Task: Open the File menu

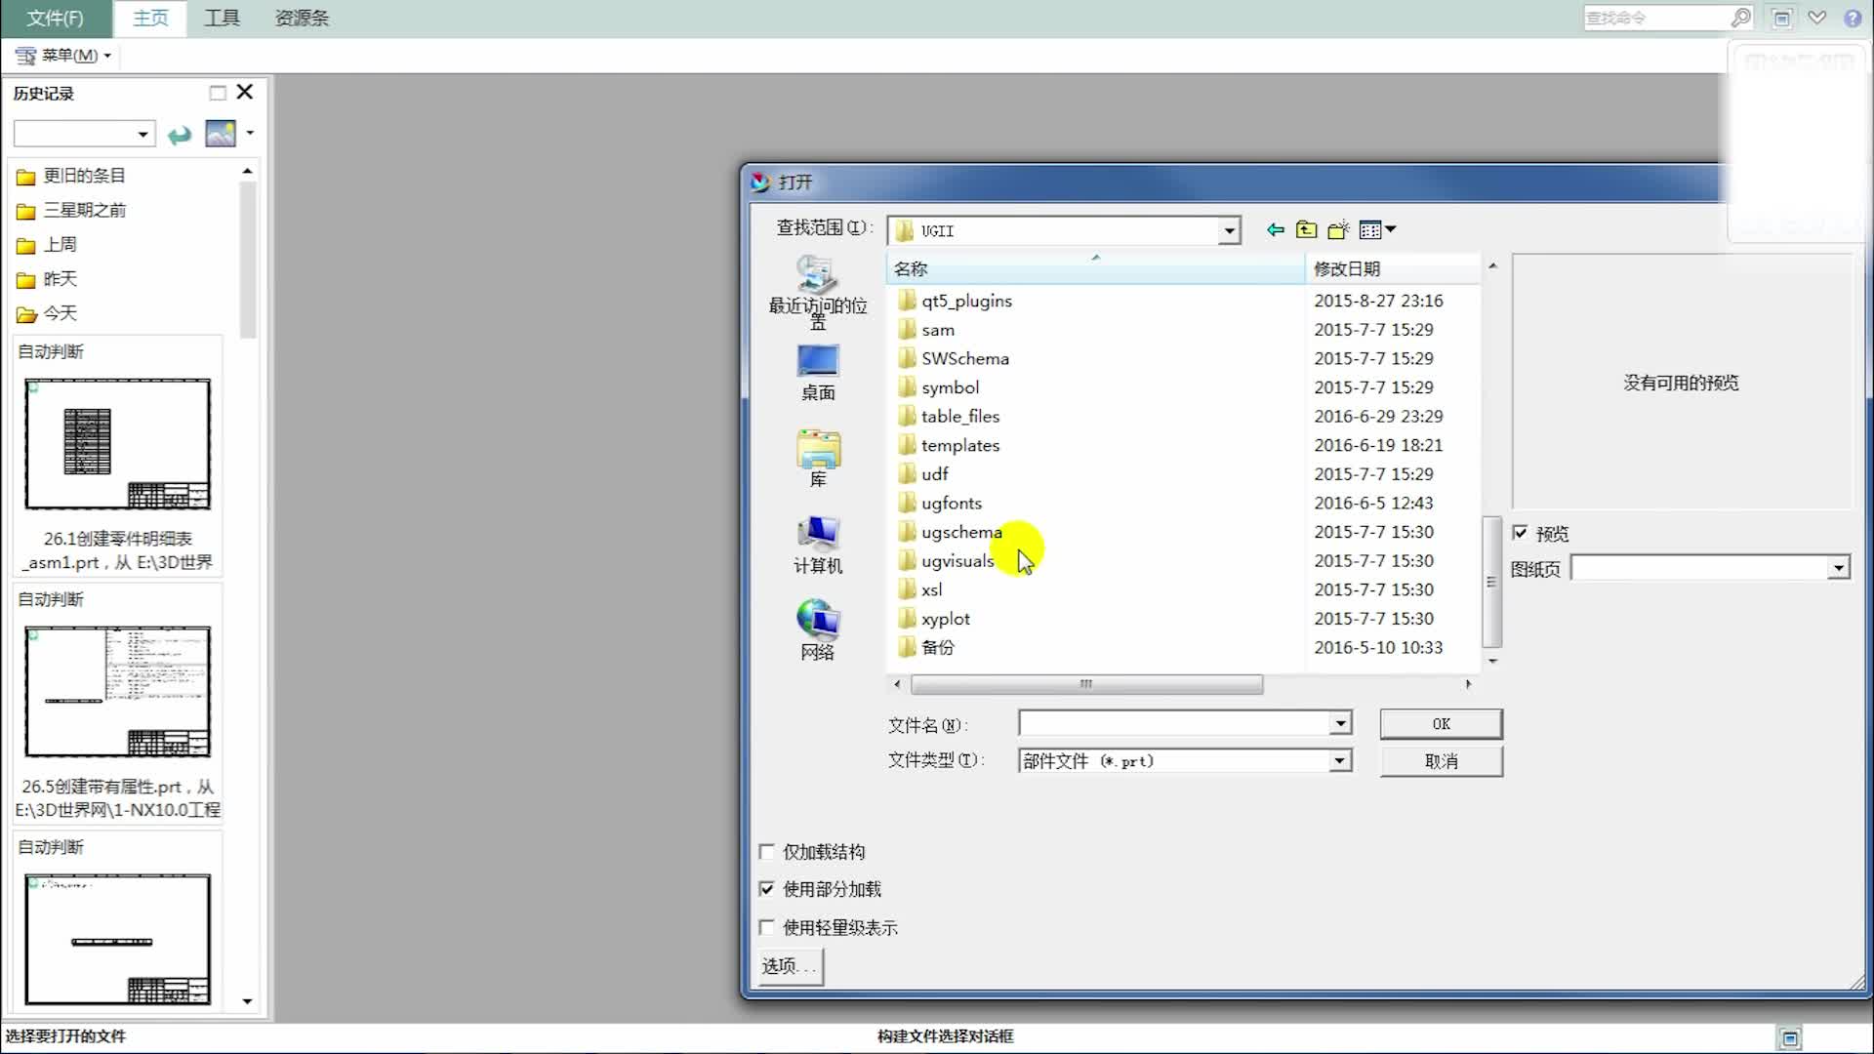Action: click(55, 19)
